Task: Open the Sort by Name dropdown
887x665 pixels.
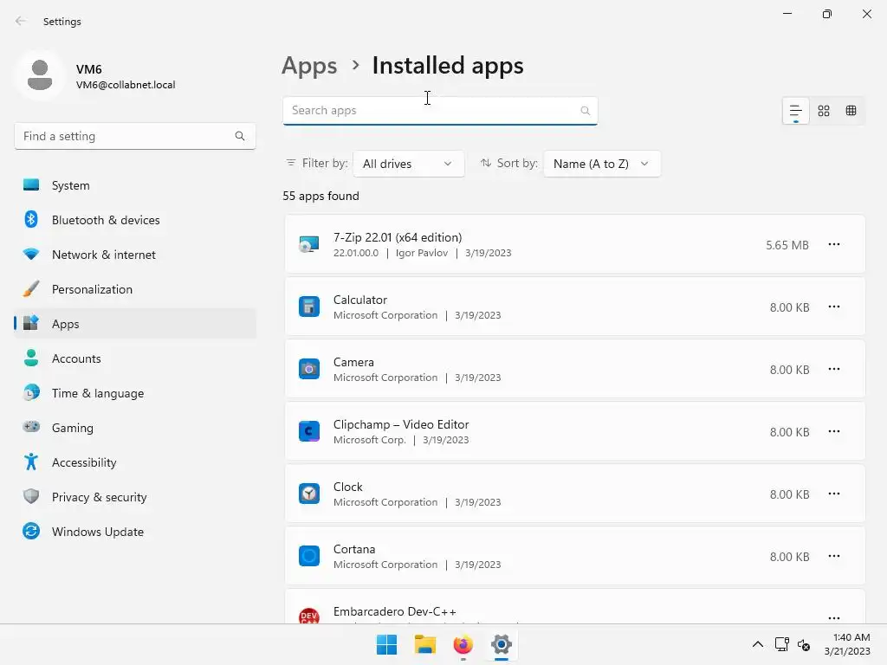Action: pyautogui.click(x=601, y=164)
